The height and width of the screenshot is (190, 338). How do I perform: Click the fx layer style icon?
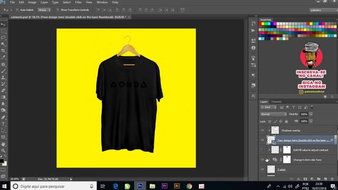298,179
